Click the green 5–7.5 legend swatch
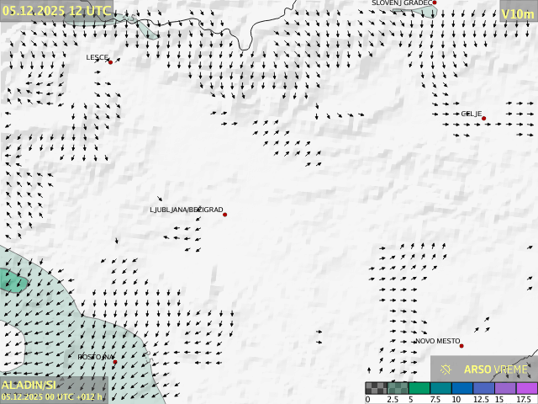538x404 pixels. point(419,388)
